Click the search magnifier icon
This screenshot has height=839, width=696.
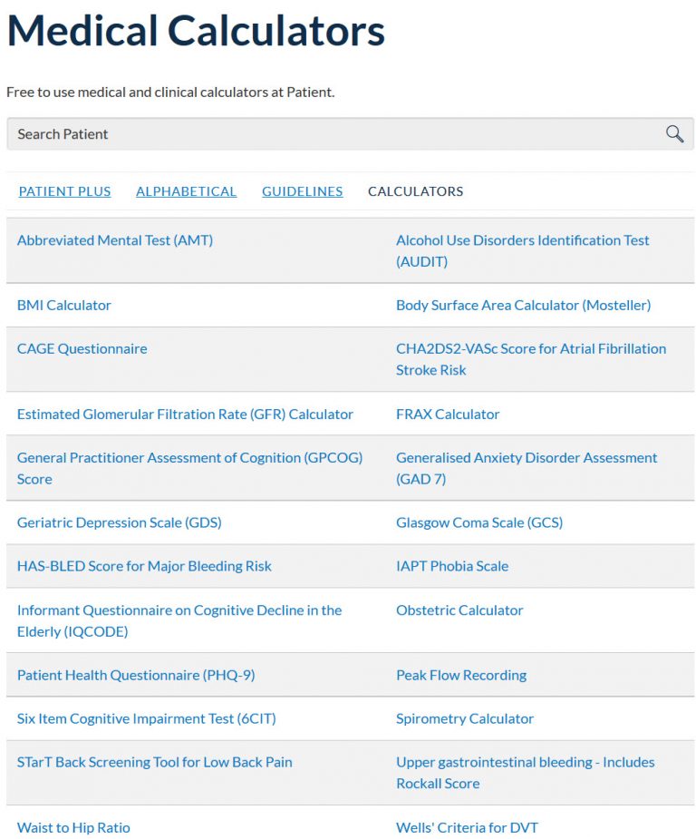[x=674, y=133]
